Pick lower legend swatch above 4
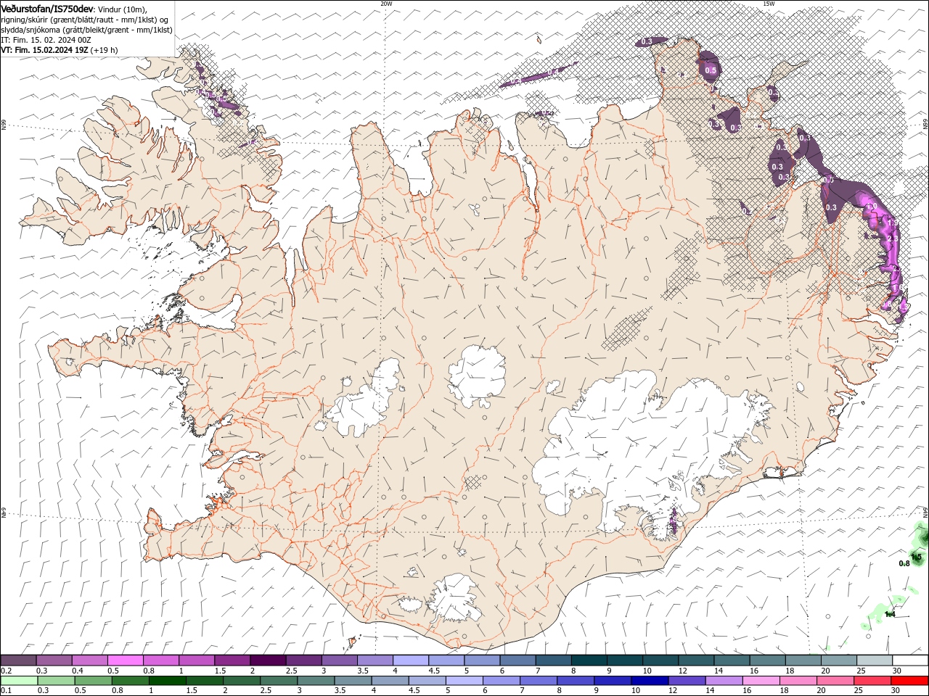 [x=390, y=681]
